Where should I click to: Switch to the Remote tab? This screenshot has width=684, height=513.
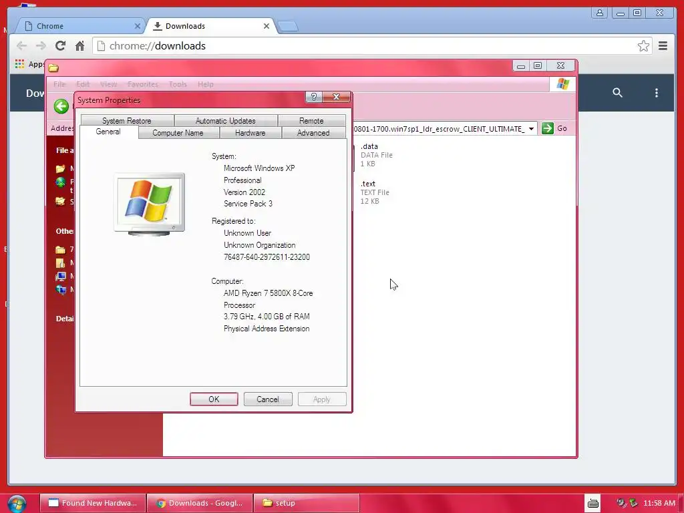tap(311, 121)
